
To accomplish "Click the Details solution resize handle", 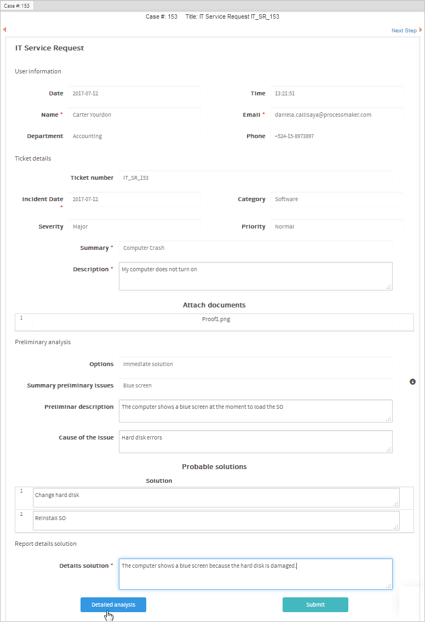I will click(x=389, y=586).
